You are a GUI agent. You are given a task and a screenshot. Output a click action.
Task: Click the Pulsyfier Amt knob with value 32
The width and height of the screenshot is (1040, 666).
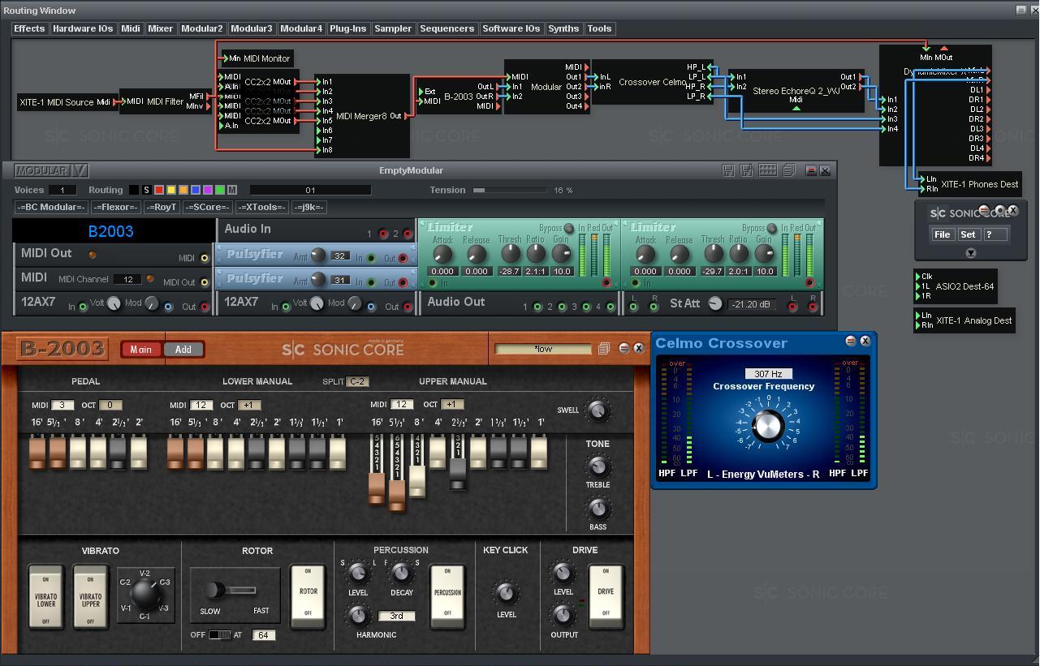pos(318,256)
